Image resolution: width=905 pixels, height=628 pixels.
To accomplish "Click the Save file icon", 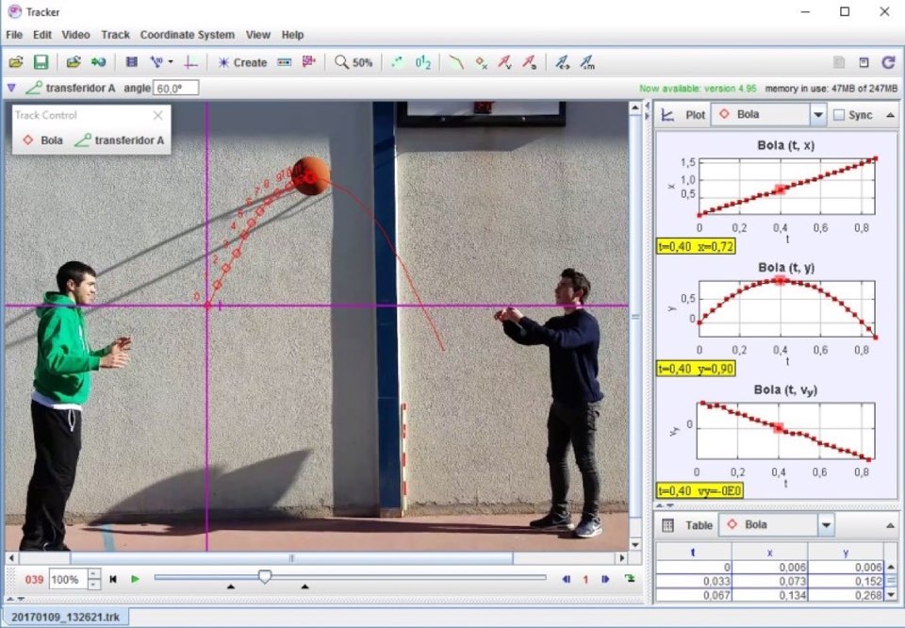I will tap(41, 62).
